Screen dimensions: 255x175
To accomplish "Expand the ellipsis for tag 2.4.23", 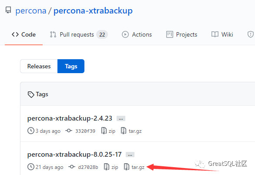I will tap(121, 118).
